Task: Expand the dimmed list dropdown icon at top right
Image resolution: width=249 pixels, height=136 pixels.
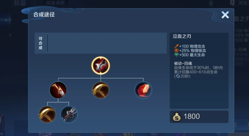Action: click(211, 3)
